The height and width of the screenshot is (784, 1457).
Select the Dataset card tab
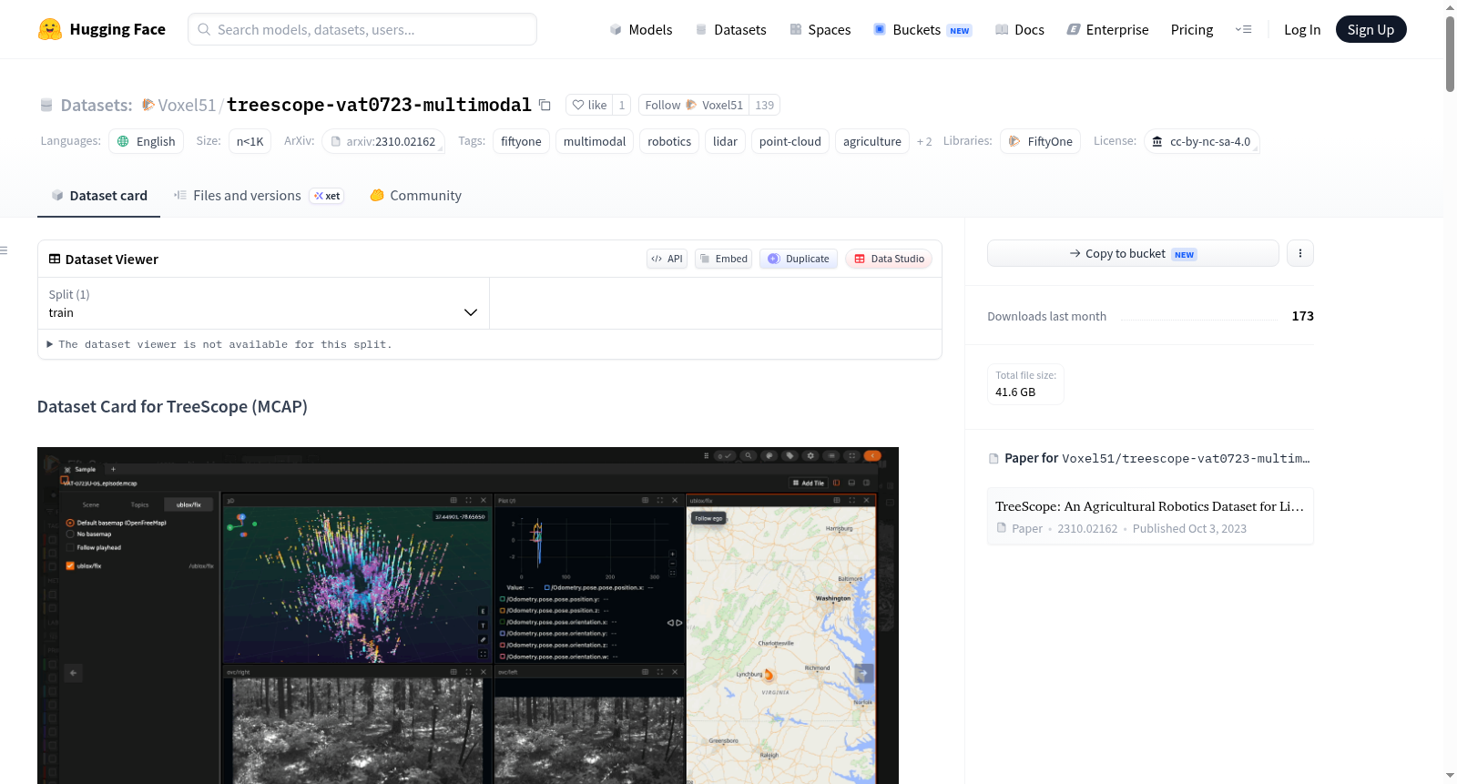(x=98, y=195)
